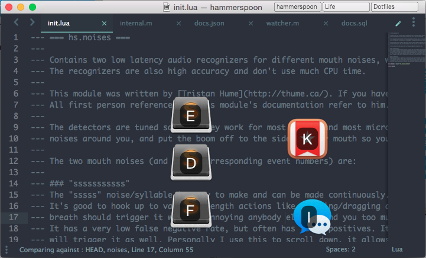Open the side panel switcher in status bar
Image resolution: width=426 pixels, height=258 pixels.
click(x=7, y=250)
